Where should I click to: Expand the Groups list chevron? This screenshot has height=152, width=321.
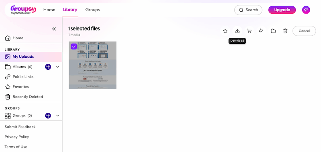point(58,116)
